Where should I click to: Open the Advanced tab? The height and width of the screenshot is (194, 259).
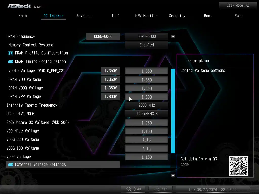coord(84,16)
